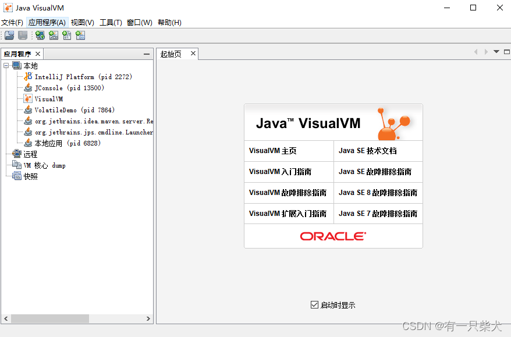The image size is (511, 337).
Task: Open the 应用程序(A) menu
Action: 47,23
